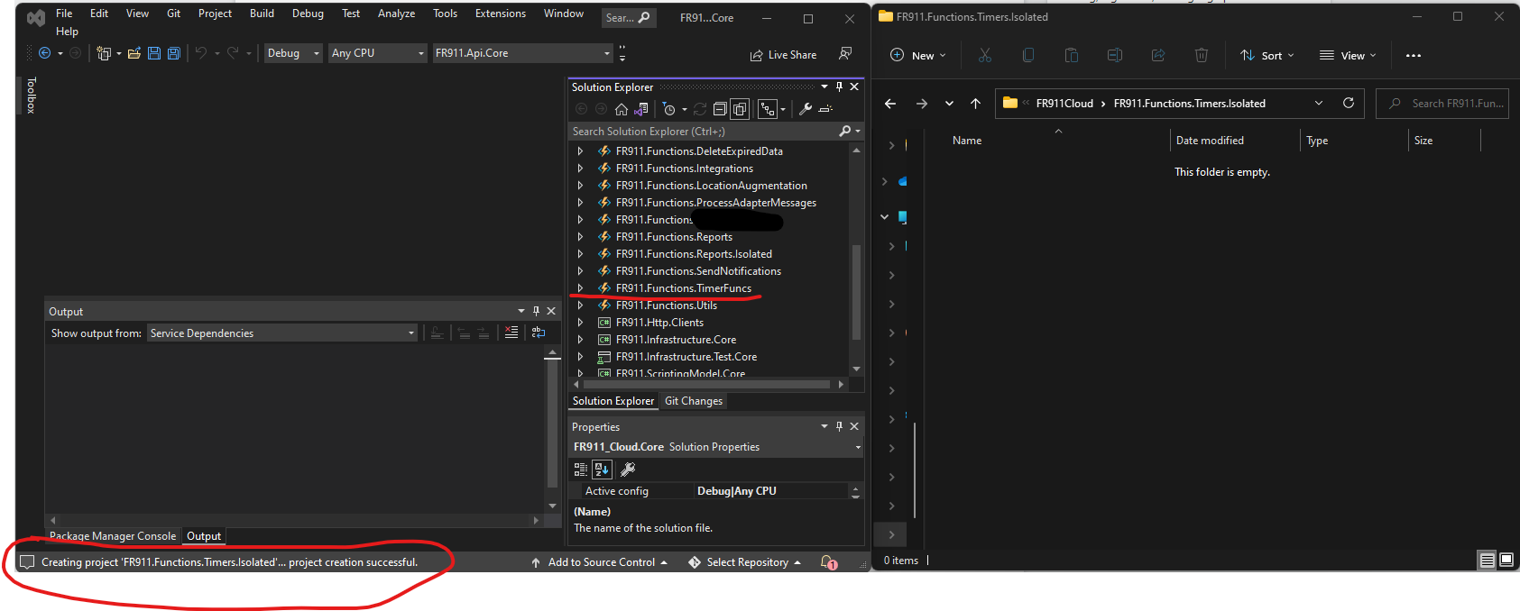Viewport: 1520px width, 611px height.
Task: Click Categorized view icon in Properties panel
Action: coord(581,470)
